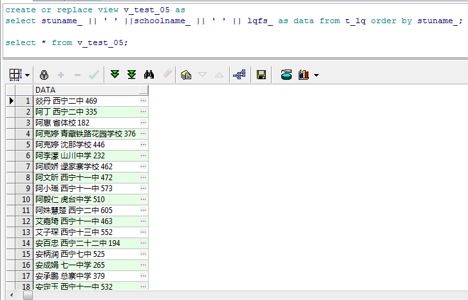Click the fetch next page icon
The image size is (468, 300).
115,75
